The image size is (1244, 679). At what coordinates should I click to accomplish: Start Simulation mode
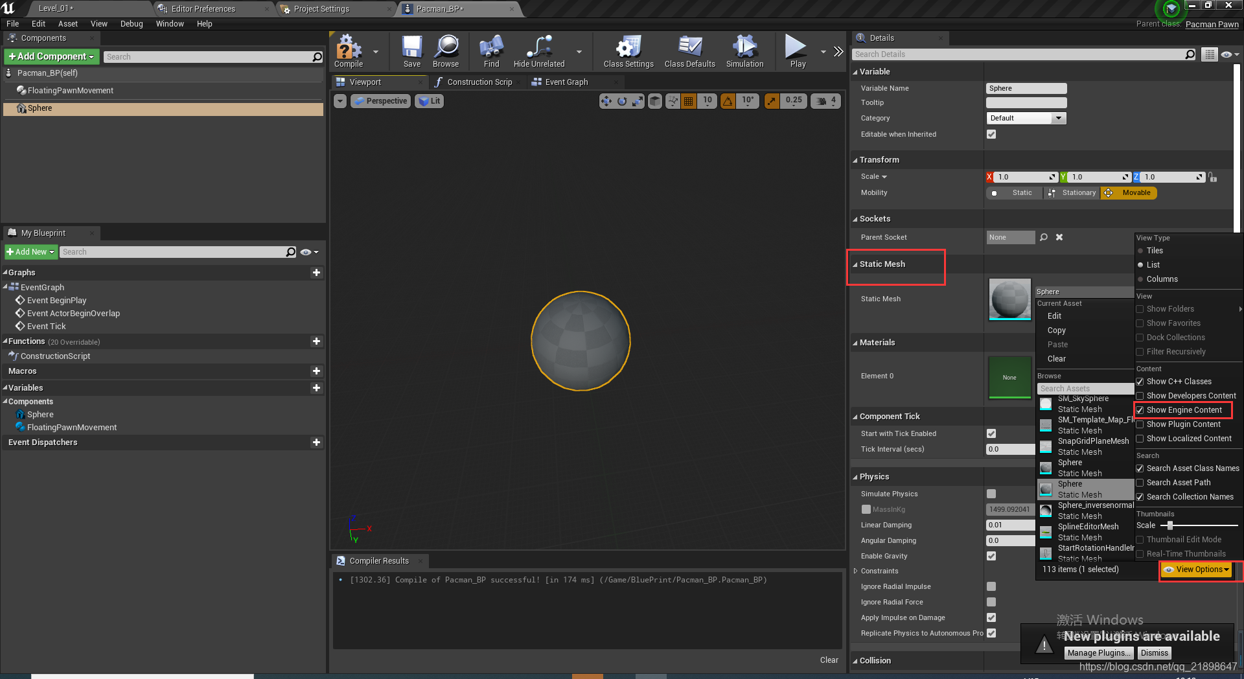click(x=744, y=51)
